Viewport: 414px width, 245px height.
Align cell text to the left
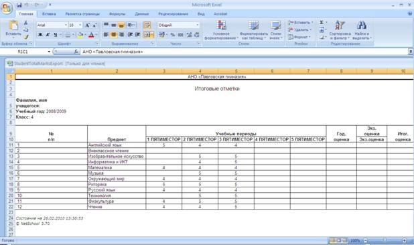[106, 35]
